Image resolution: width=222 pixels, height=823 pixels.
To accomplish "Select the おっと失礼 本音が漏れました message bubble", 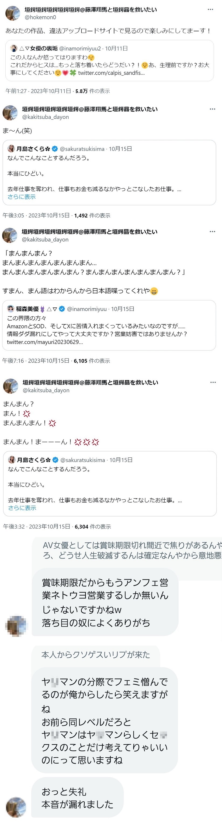I will coord(77,797).
